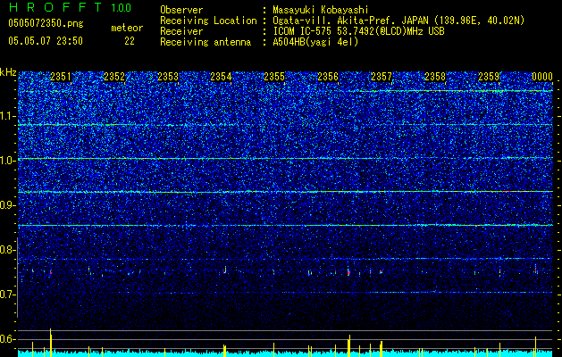
Task: Click the Receiving Location label
Action: tap(208, 21)
